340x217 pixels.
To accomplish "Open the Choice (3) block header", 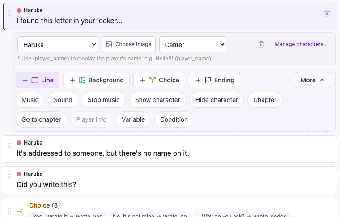I will 44,205.
